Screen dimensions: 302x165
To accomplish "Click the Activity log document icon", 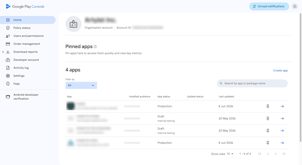I will point(8,68).
